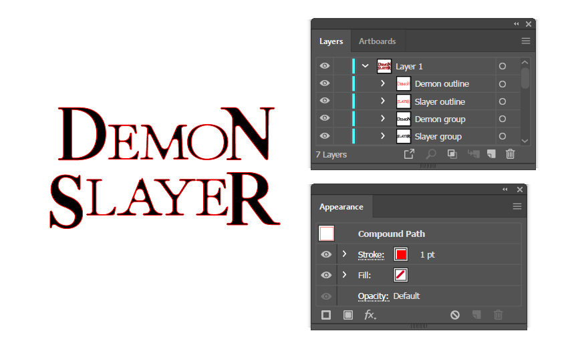Click Create New Layer icon
Screen dimensions: 568x347
(491, 154)
